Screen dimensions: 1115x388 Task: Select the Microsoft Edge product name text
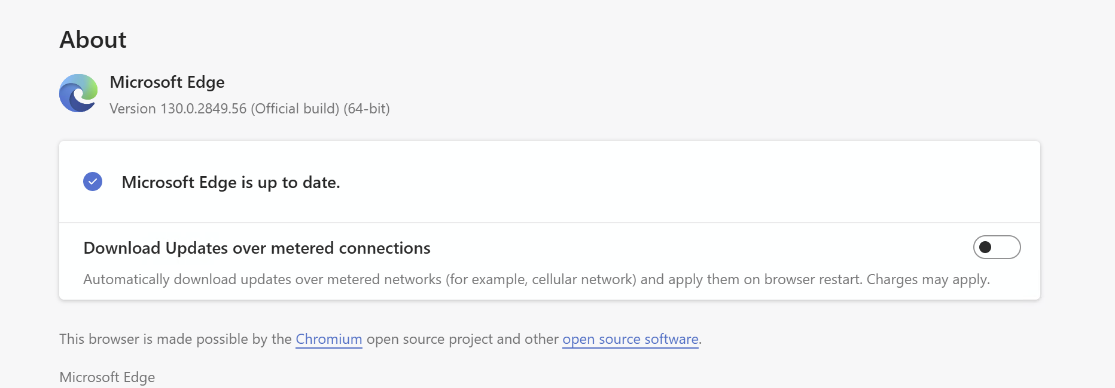pyautogui.click(x=167, y=82)
